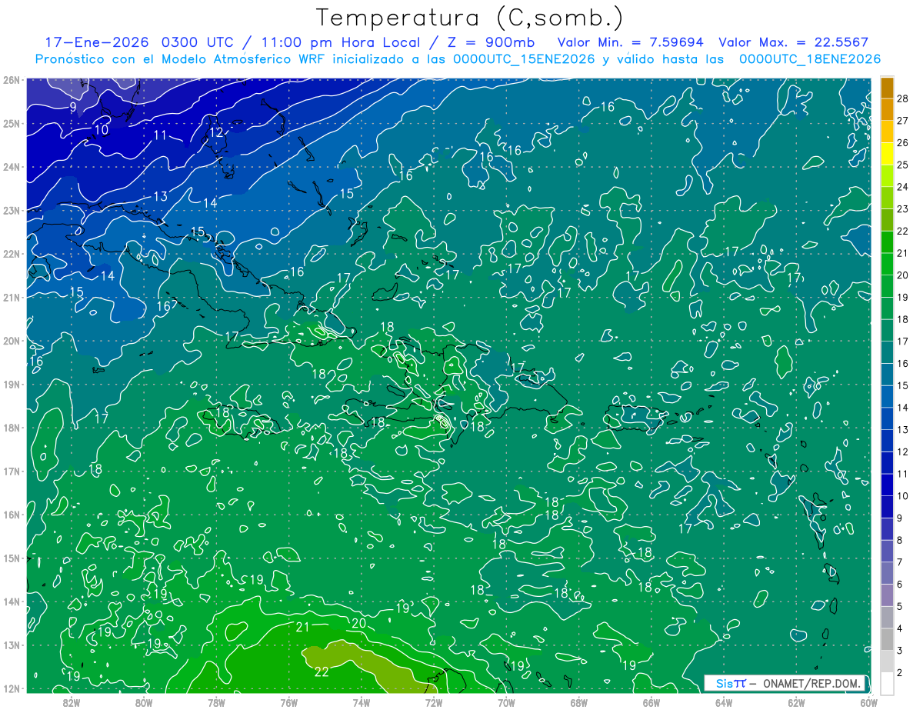The height and width of the screenshot is (713, 923).
Task: Click the yellow colorbar swatch between 25 and 26
Action: coord(887,154)
